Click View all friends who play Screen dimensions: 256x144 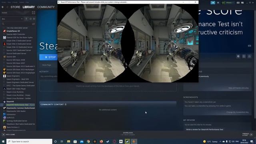click(238, 88)
